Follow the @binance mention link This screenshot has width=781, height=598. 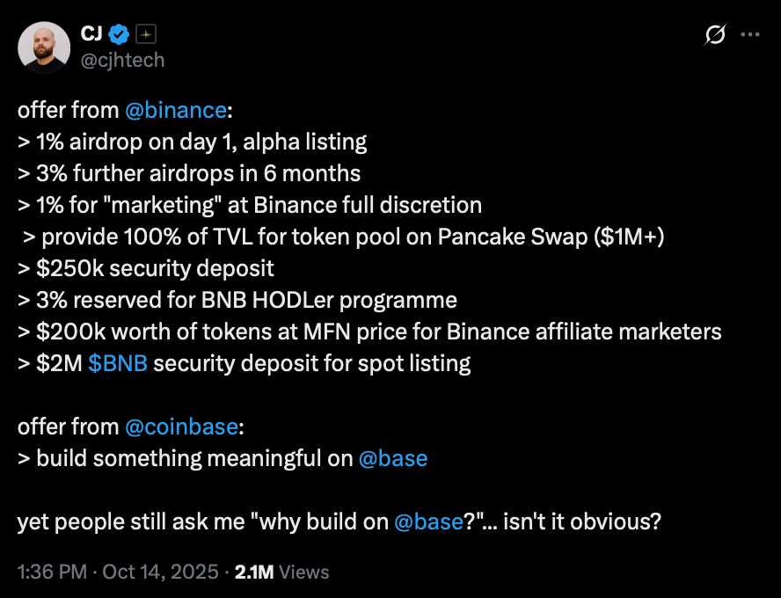(x=175, y=110)
